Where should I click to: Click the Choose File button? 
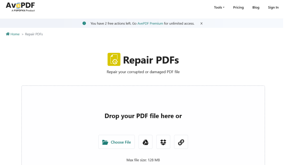(116, 142)
